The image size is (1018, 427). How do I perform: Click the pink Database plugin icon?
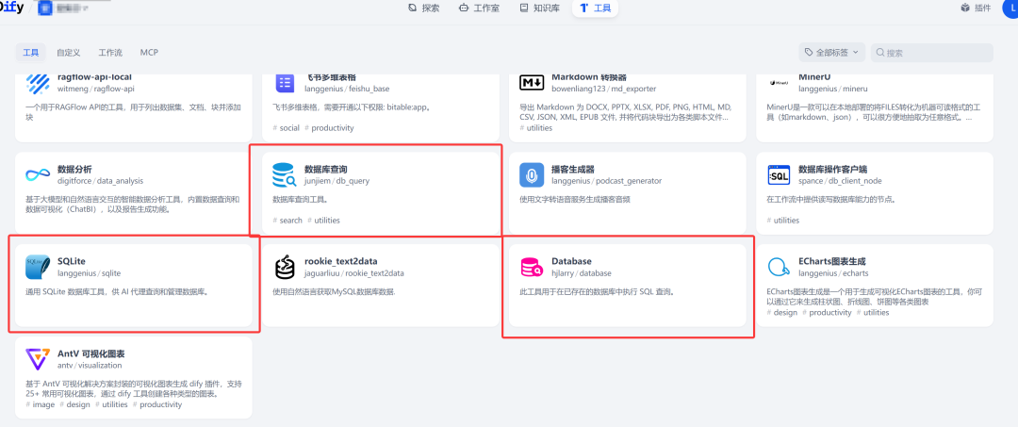(532, 268)
